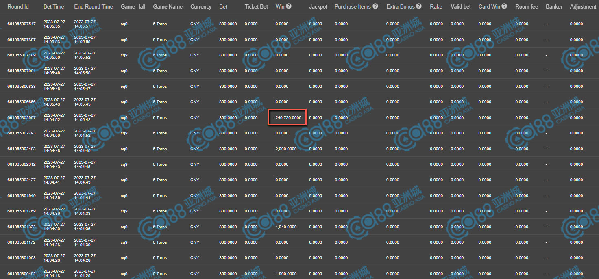Screen dimensions: 599x279
Task: Click round ID 661065302793
Action: click(x=22, y=133)
